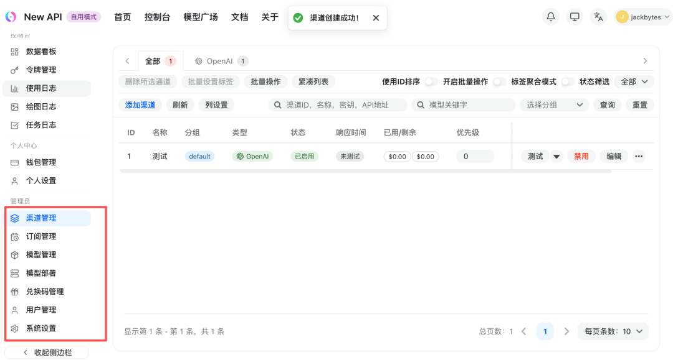Toggle 使用ID排序 switch
This screenshot has width=673, height=360.
pyautogui.click(x=431, y=81)
